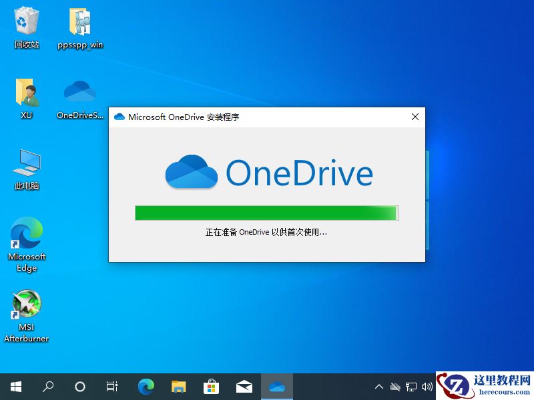The image size is (534, 400).
Task: Open the network status tray icon
Action: click(x=411, y=386)
